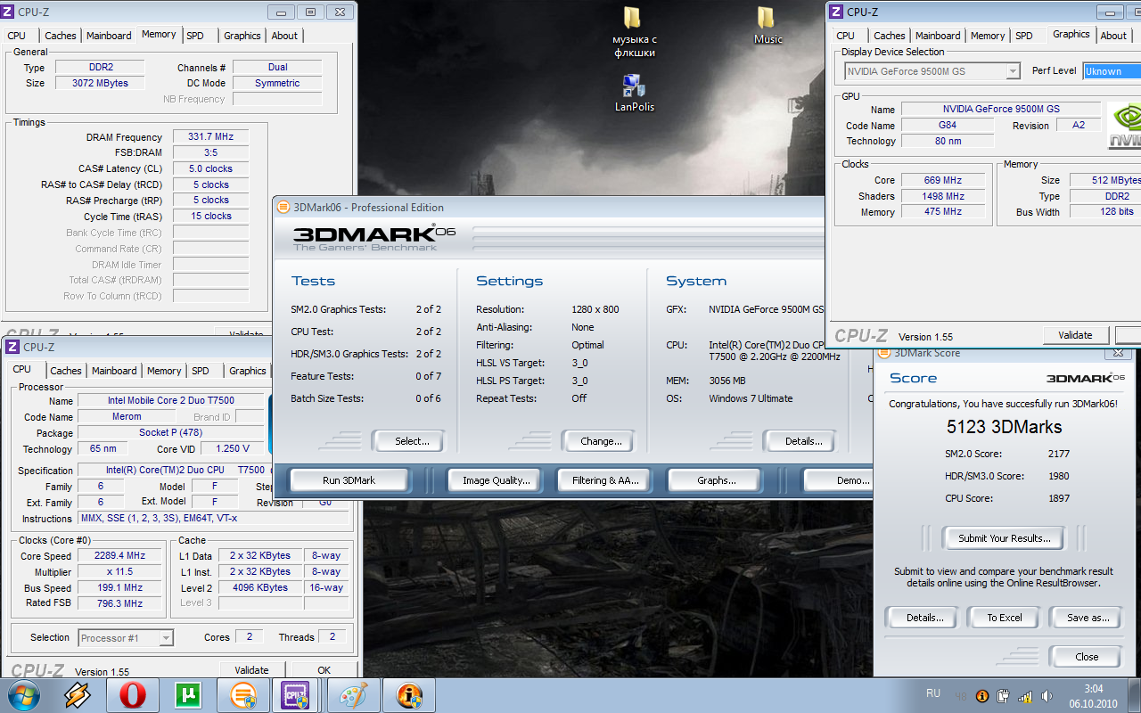Click the Resolution value 1280 x 800
This screenshot has height=713, width=1141.
point(595,309)
